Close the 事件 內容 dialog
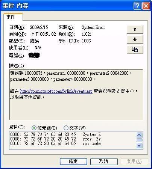This screenshot has height=169, width=152. pyautogui.click(x=146, y=6)
